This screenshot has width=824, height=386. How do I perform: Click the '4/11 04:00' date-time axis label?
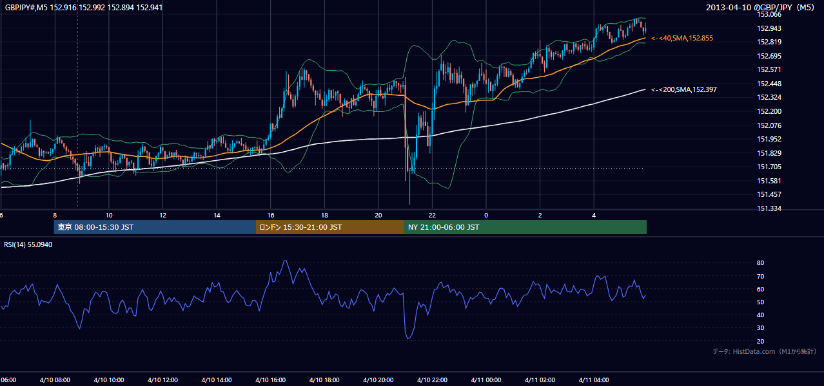[x=594, y=380]
